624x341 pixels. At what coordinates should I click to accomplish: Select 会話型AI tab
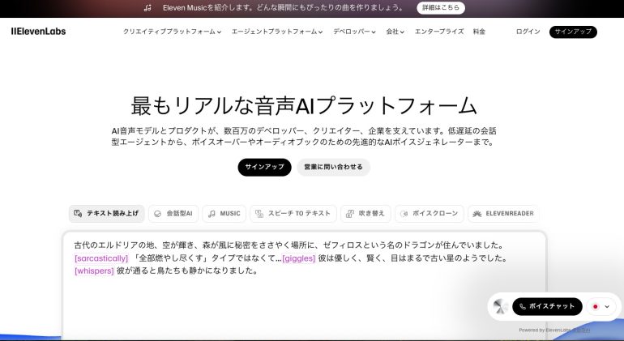[x=173, y=214]
